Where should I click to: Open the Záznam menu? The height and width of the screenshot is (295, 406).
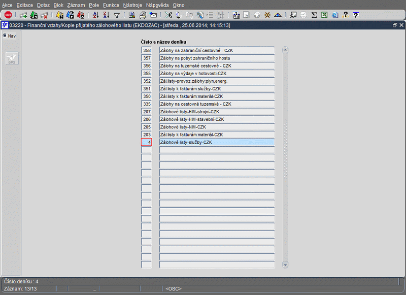tap(76, 5)
